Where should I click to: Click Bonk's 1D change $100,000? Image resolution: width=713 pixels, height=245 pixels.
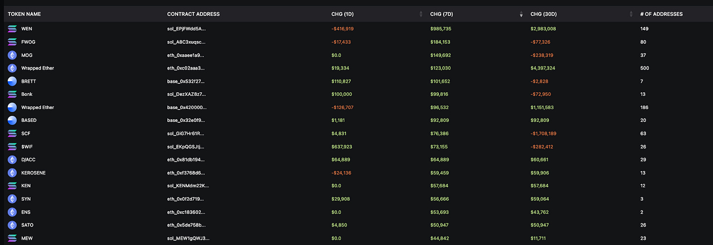[x=342, y=94]
